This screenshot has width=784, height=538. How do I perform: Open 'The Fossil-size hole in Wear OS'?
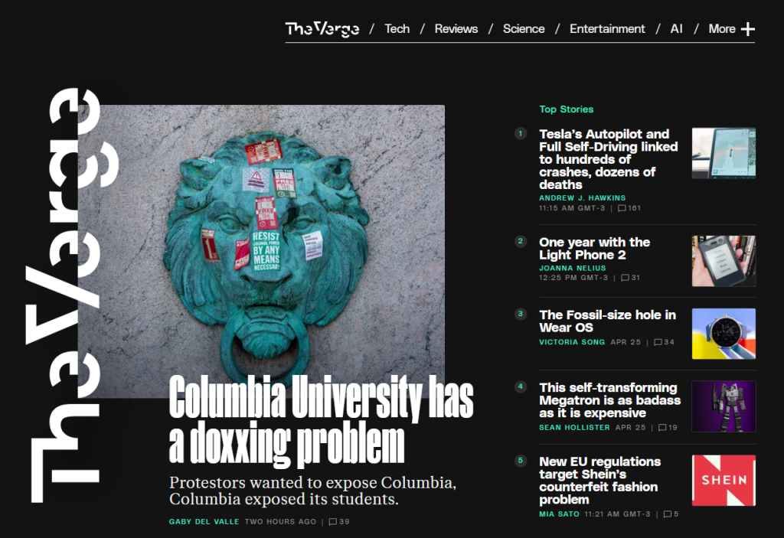tap(607, 321)
